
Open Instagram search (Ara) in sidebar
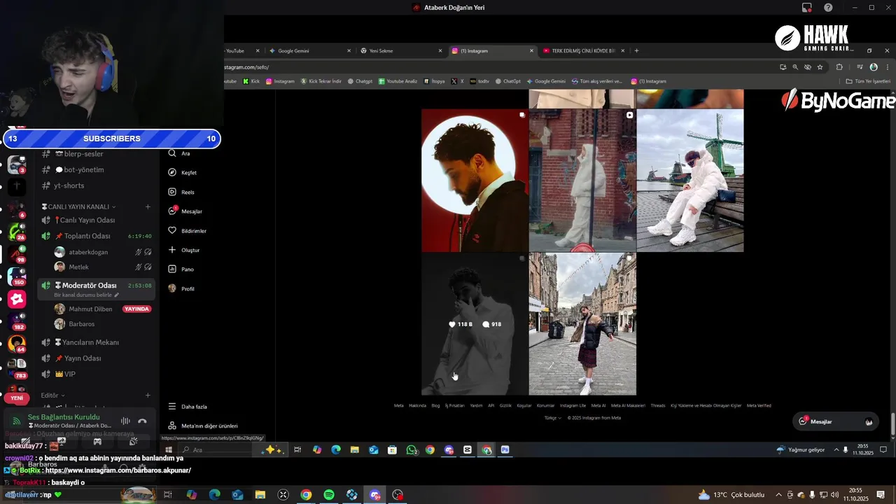[x=179, y=153]
